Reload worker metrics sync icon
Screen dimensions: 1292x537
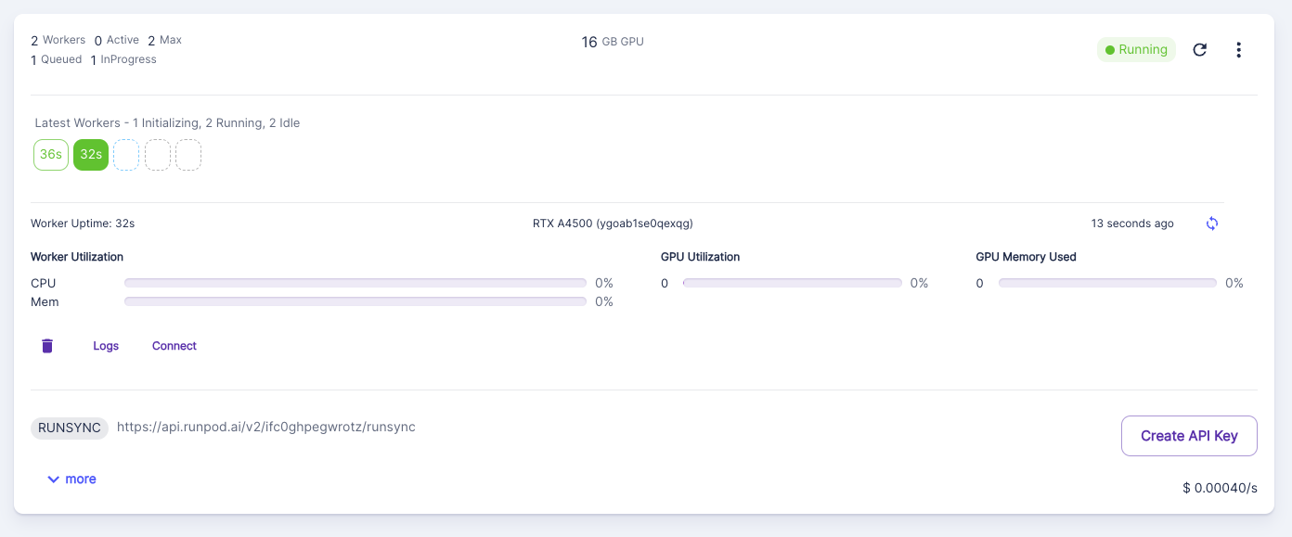pyautogui.click(x=1211, y=224)
